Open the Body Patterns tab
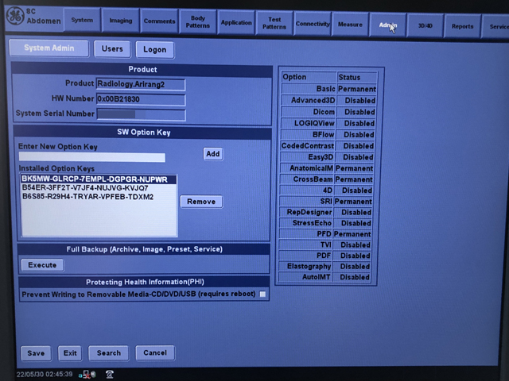This screenshot has height=381, width=509. [198, 22]
